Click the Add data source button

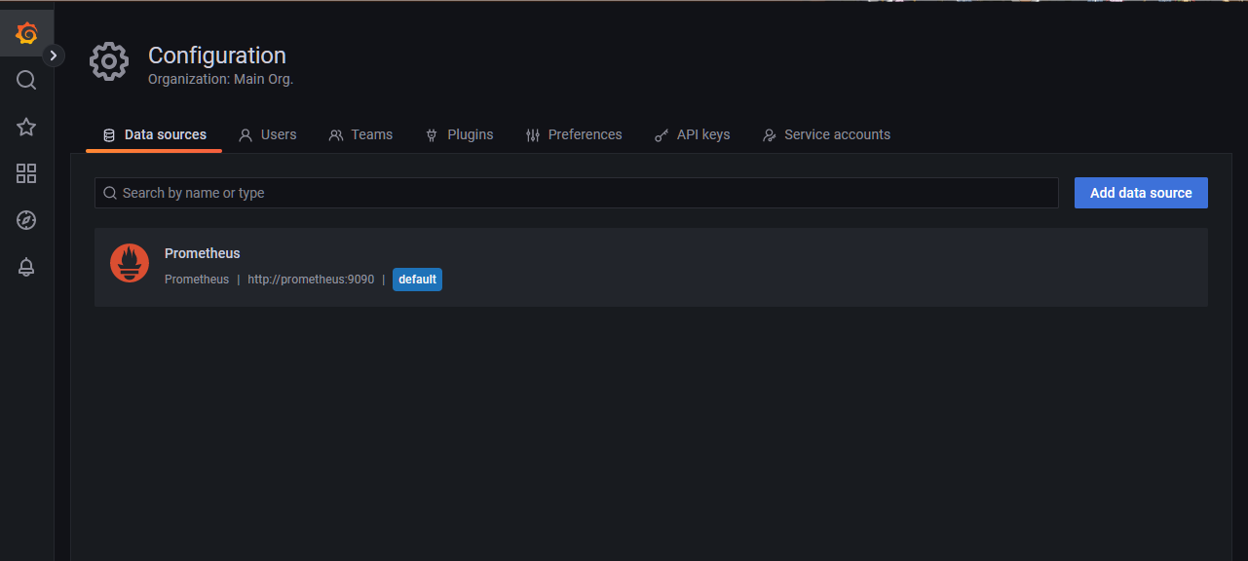(x=1140, y=192)
